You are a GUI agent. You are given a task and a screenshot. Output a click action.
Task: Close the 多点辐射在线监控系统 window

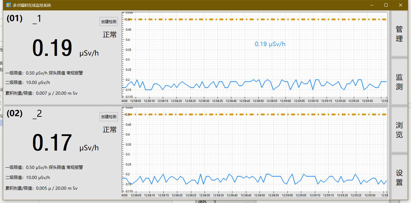pos(401,5)
